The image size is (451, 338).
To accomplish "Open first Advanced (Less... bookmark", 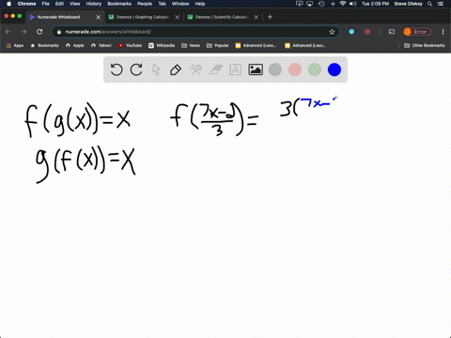I will (x=256, y=45).
